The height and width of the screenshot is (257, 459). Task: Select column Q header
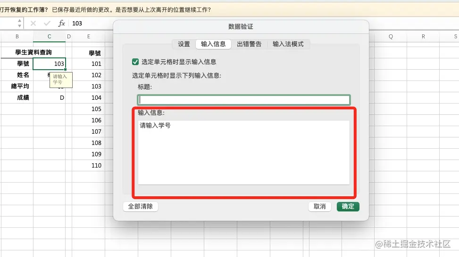click(391, 37)
